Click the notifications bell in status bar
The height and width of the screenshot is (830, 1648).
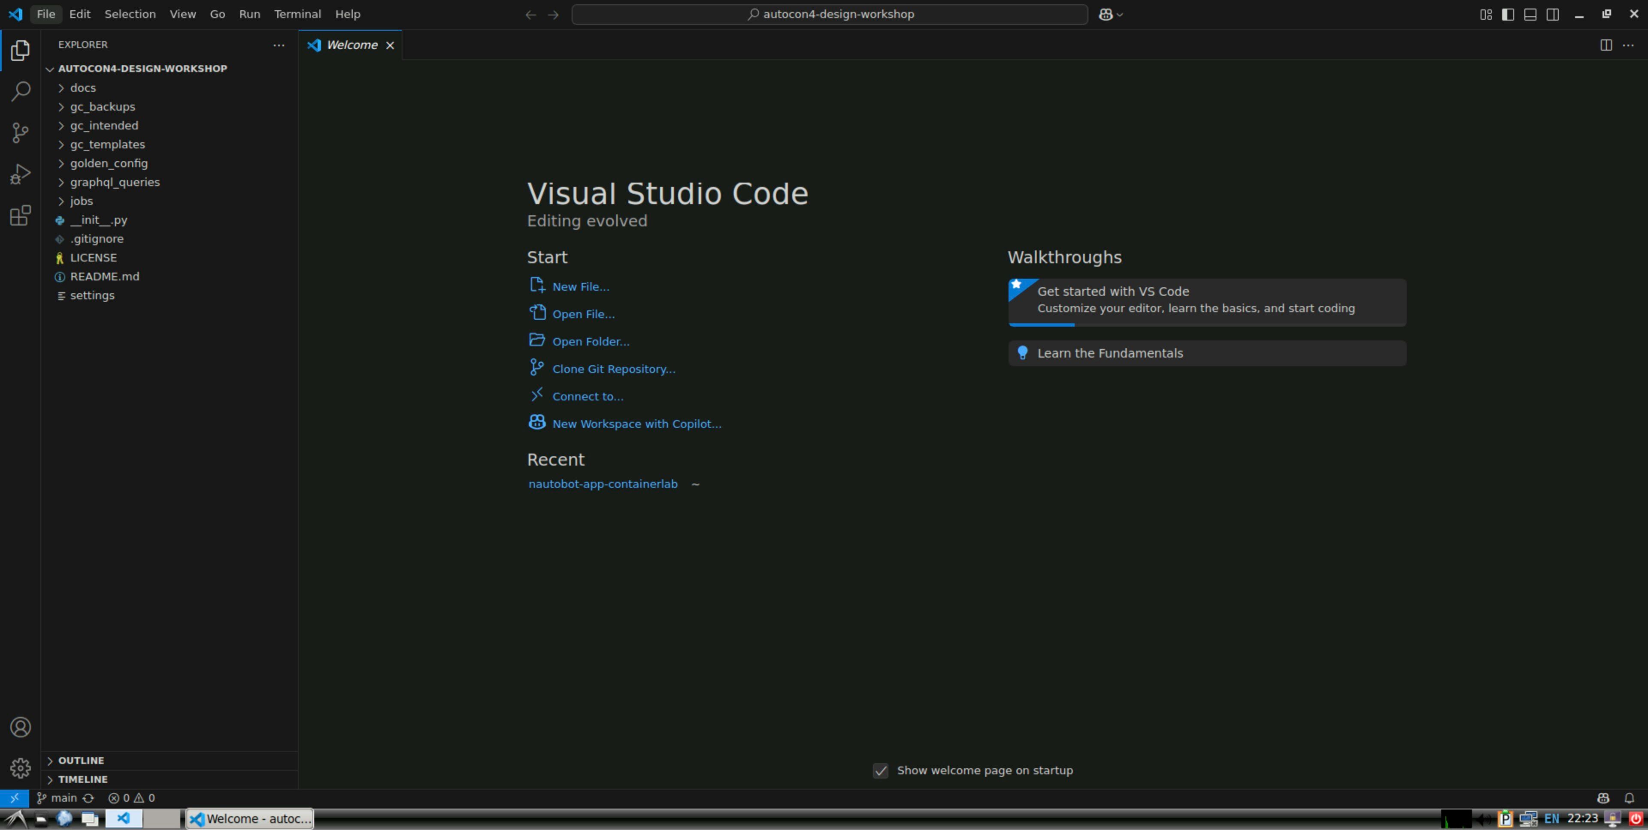tap(1629, 798)
